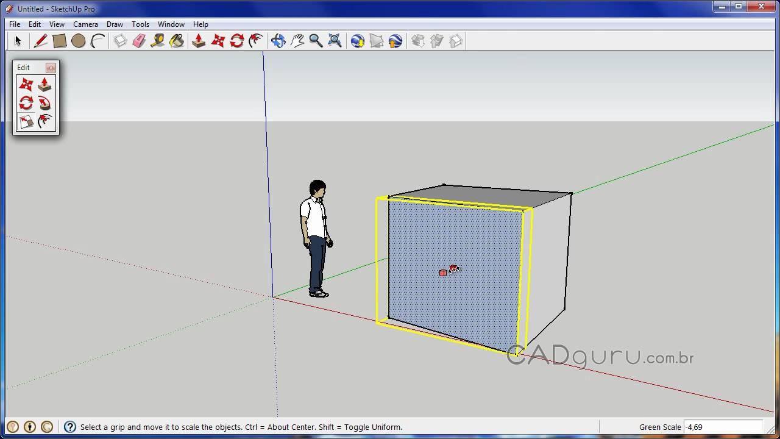Screen dimensions: 780x439
Task: Pick Follow Me tool in Edit panel
Action: pyautogui.click(x=44, y=103)
